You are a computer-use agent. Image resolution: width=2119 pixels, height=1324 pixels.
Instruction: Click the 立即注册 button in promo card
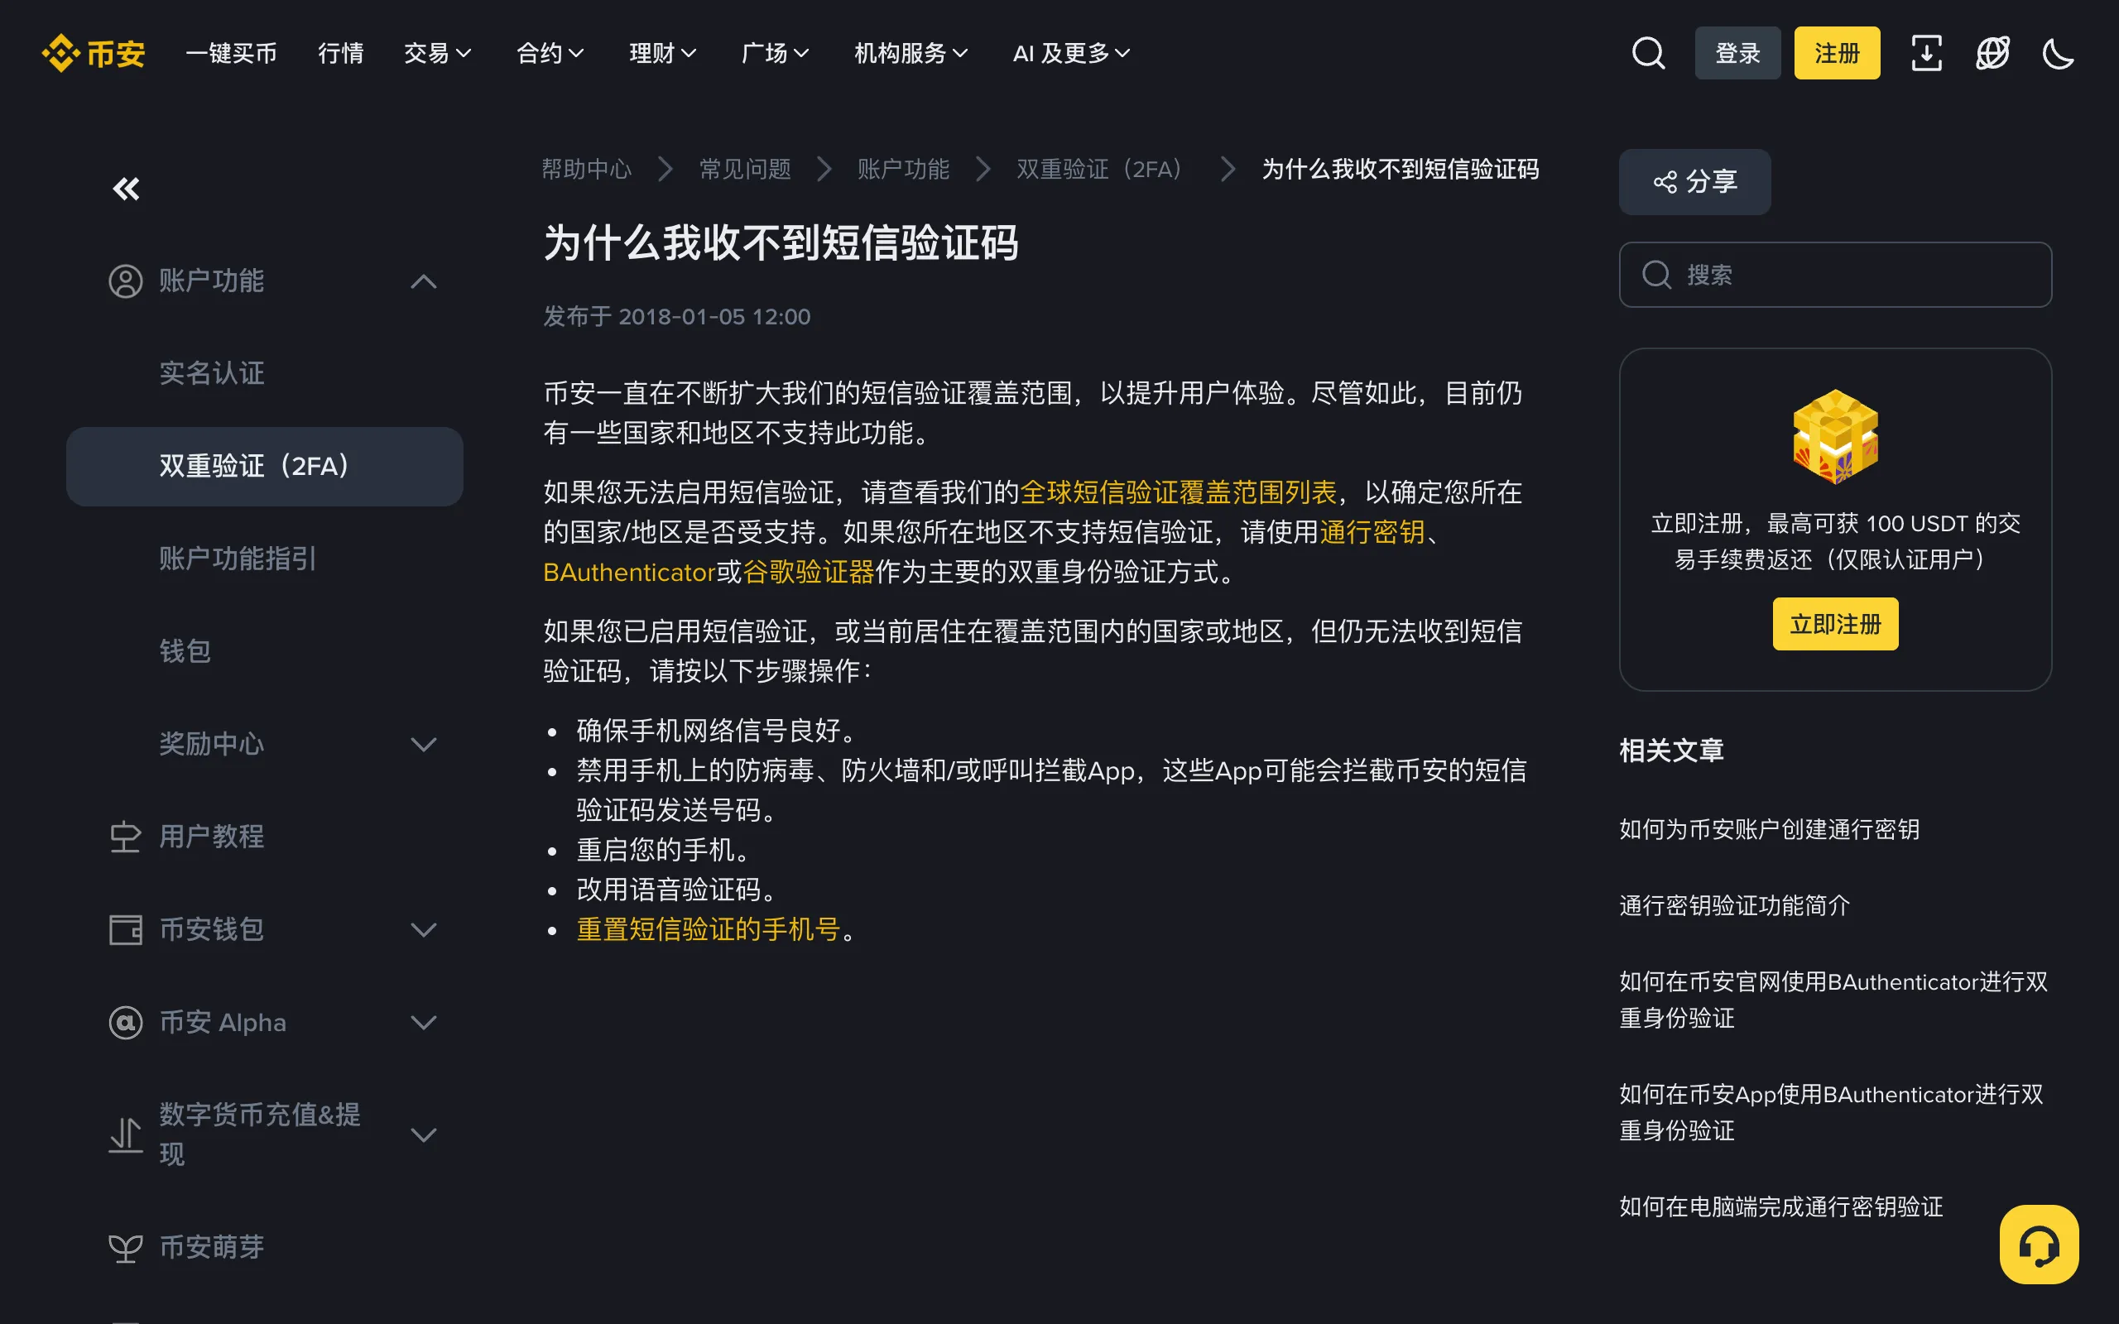pos(1835,623)
